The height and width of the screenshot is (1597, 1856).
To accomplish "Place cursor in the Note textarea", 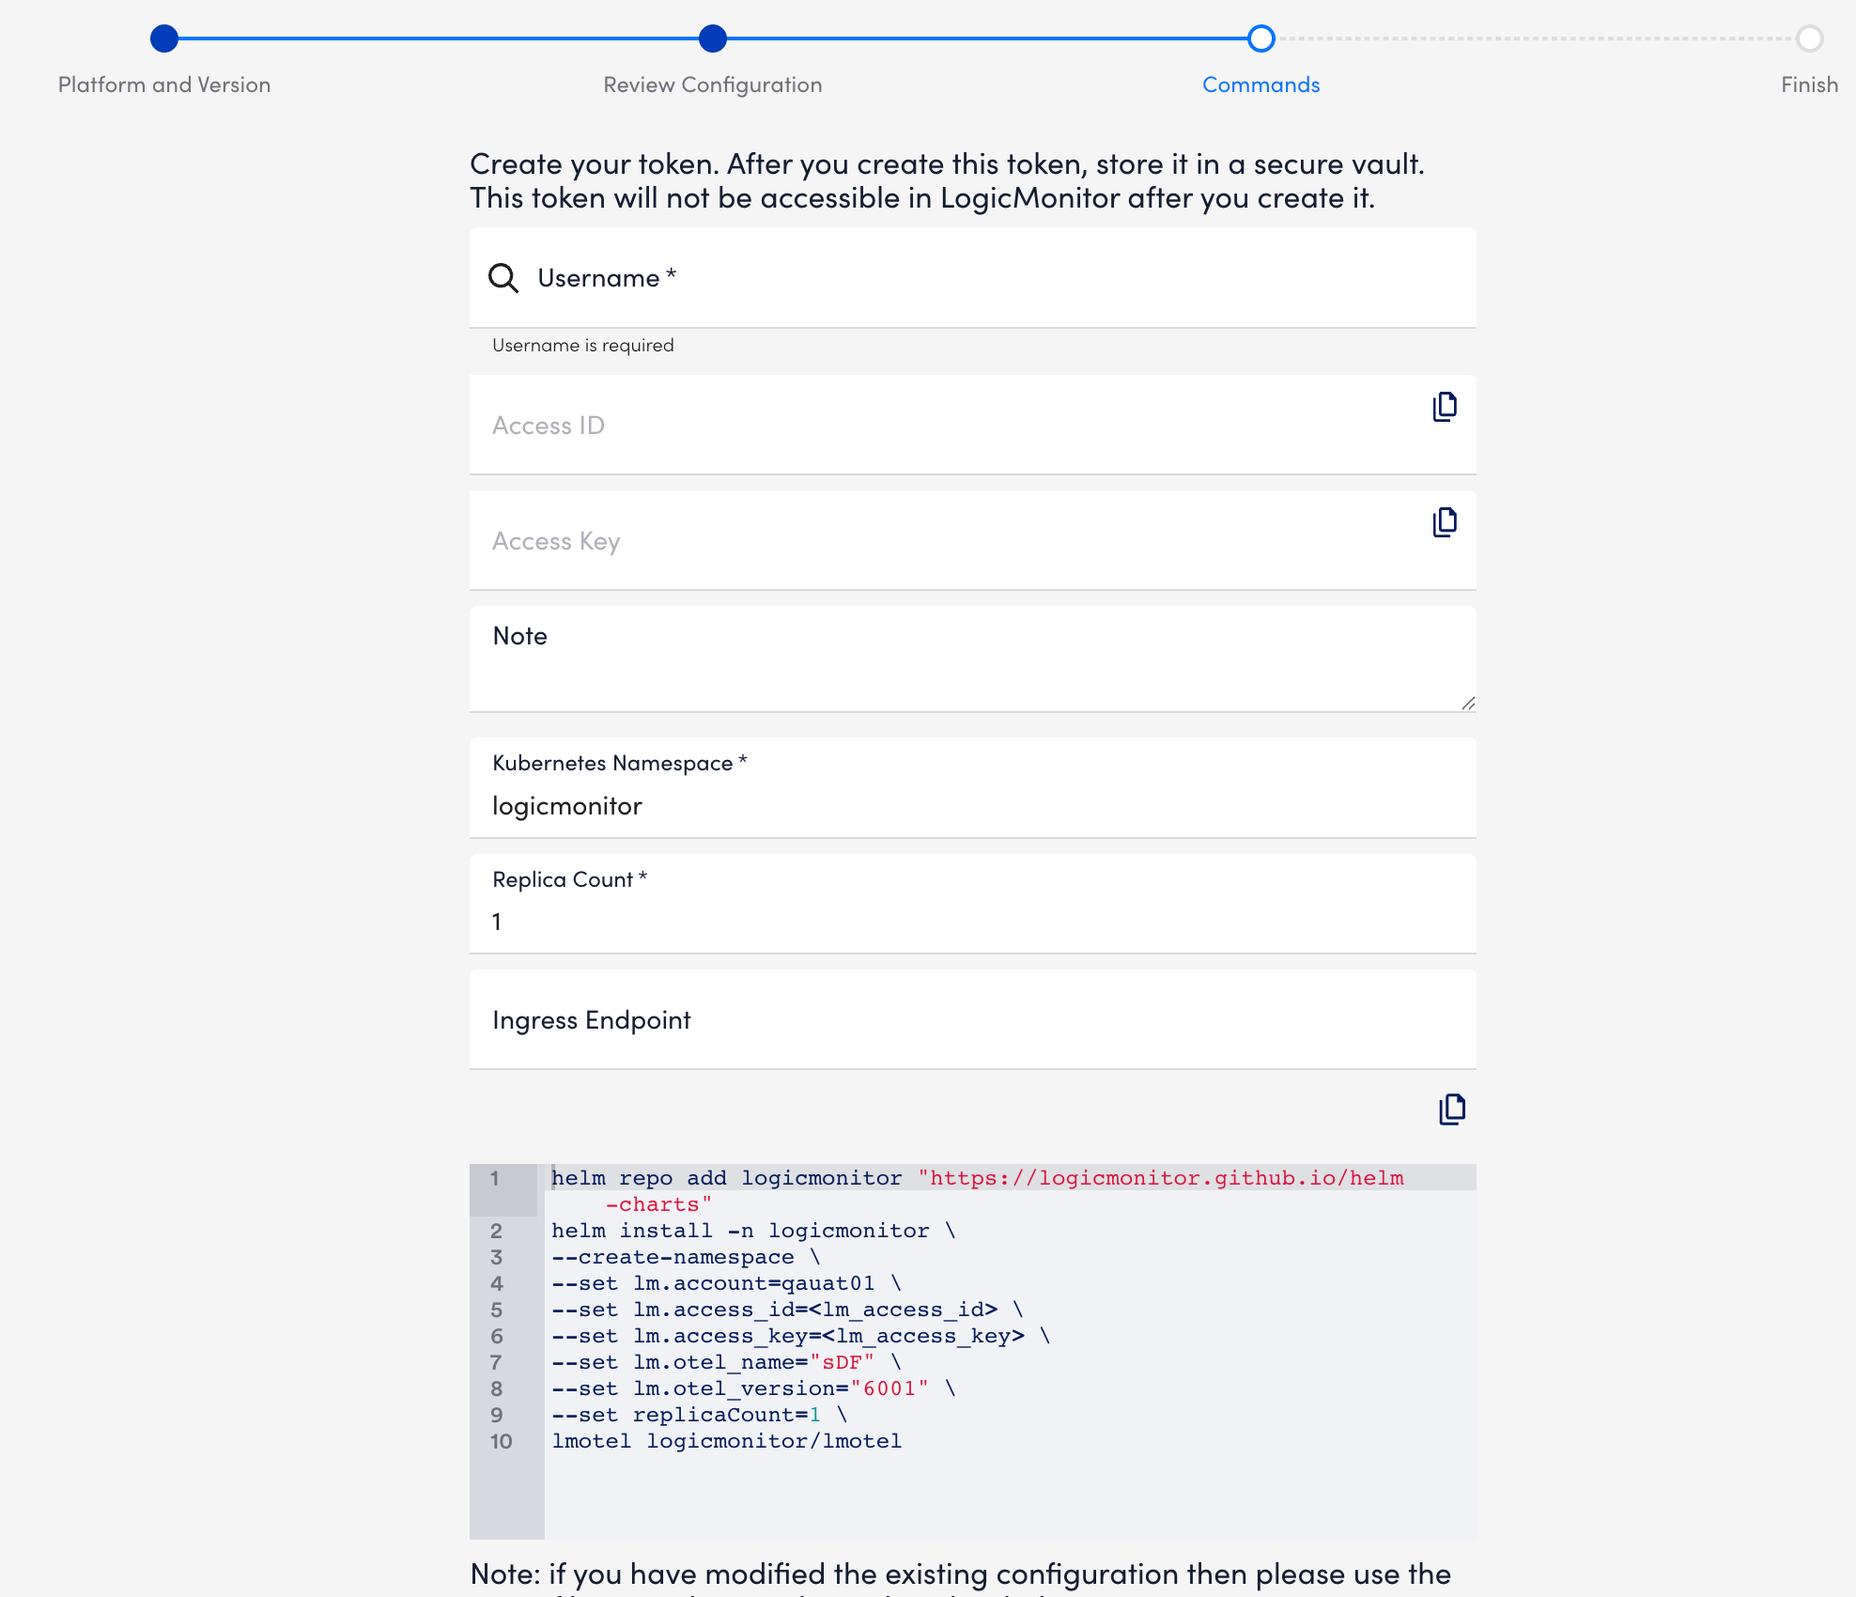I will pos(972,658).
